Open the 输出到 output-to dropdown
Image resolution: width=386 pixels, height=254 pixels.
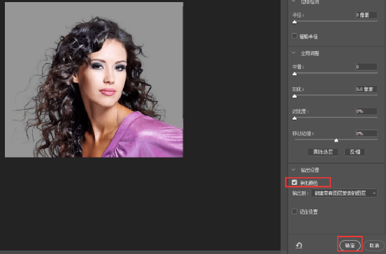point(344,193)
